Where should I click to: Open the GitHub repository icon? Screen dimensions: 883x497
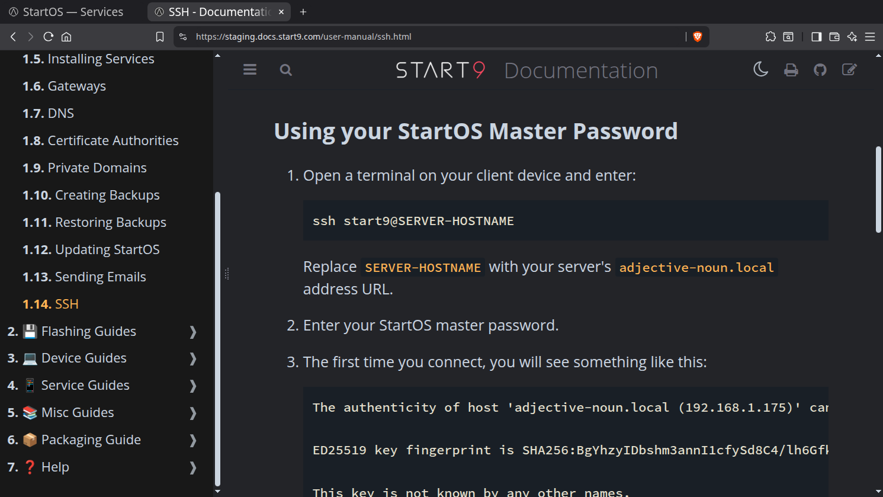click(x=820, y=70)
